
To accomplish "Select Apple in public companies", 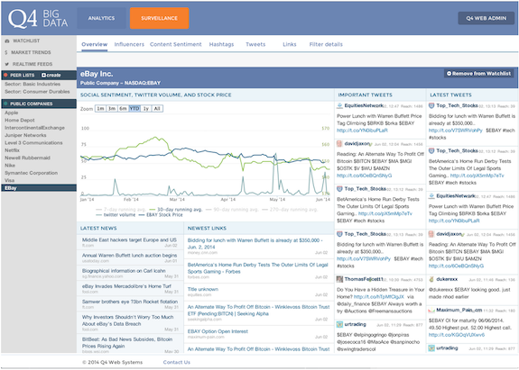I will pos(11,113).
